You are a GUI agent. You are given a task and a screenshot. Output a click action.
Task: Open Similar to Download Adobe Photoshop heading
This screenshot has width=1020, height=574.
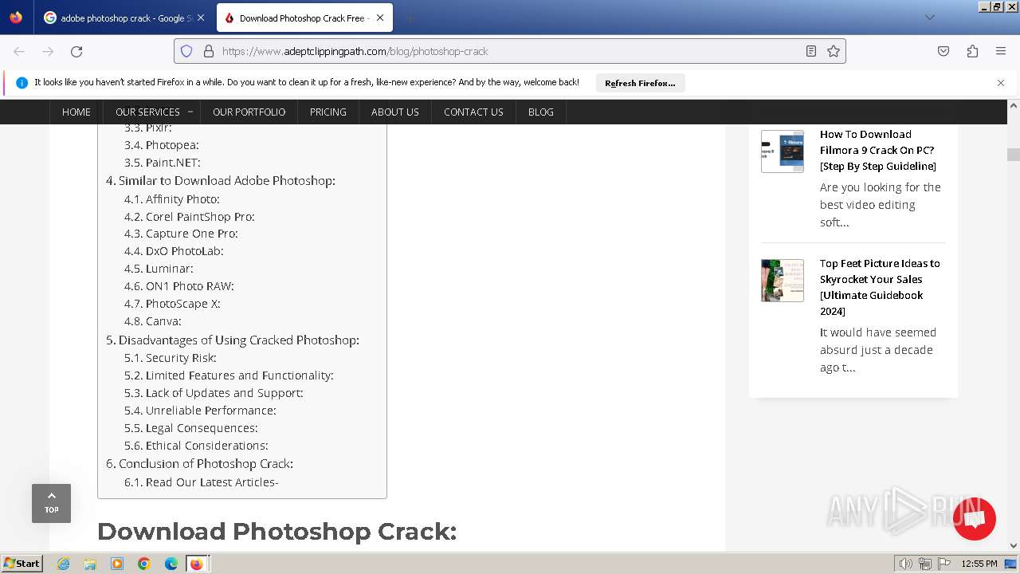(221, 181)
